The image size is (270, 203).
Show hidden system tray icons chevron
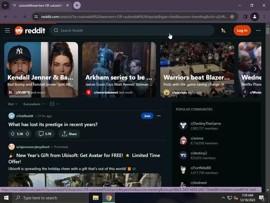pyautogui.click(x=223, y=198)
